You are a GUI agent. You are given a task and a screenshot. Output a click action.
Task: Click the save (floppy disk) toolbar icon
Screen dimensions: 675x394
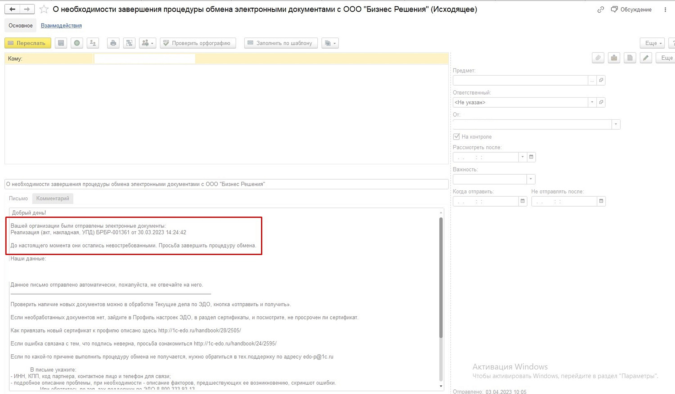point(61,43)
